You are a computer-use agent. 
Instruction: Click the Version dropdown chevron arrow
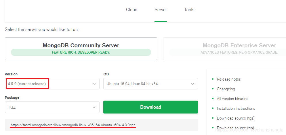pos(94,84)
